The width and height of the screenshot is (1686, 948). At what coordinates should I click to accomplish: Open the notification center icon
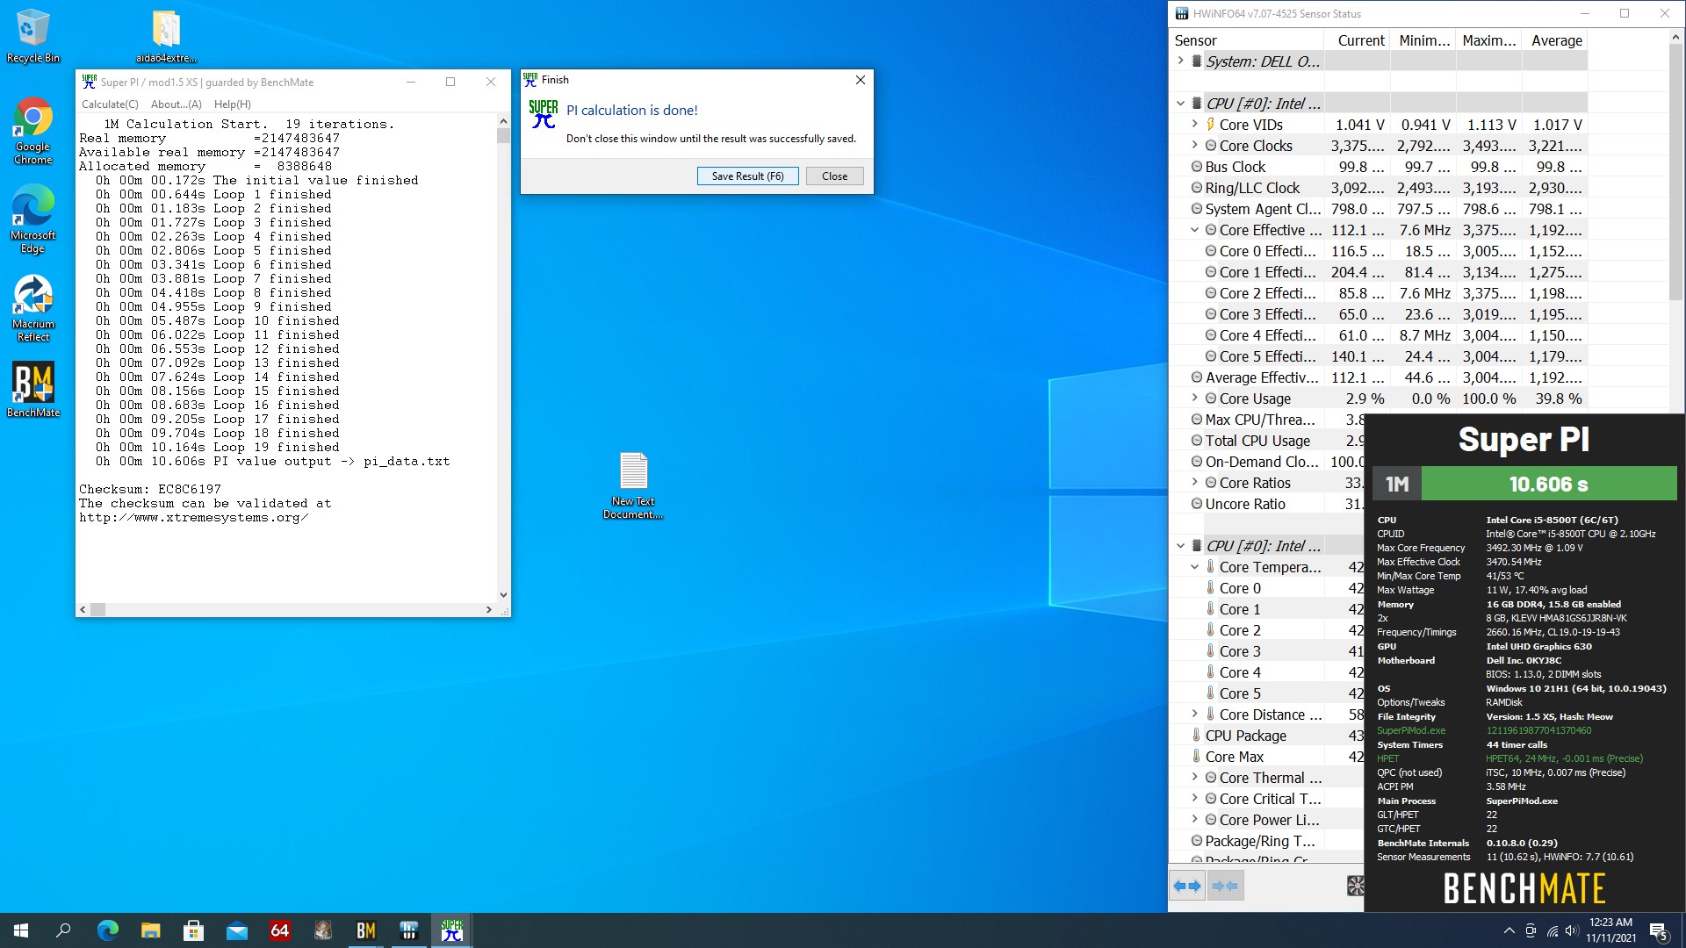(1659, 930)
